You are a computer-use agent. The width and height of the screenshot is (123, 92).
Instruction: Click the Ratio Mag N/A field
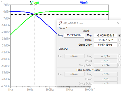pyautogui.click(x=106, y=74)
